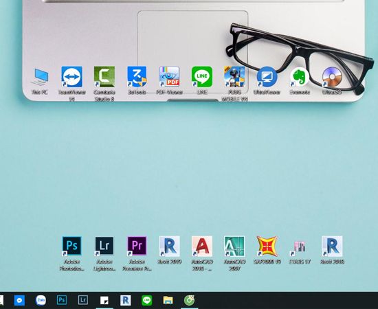Open Camtasia Studio 8 shortcut

104,77
